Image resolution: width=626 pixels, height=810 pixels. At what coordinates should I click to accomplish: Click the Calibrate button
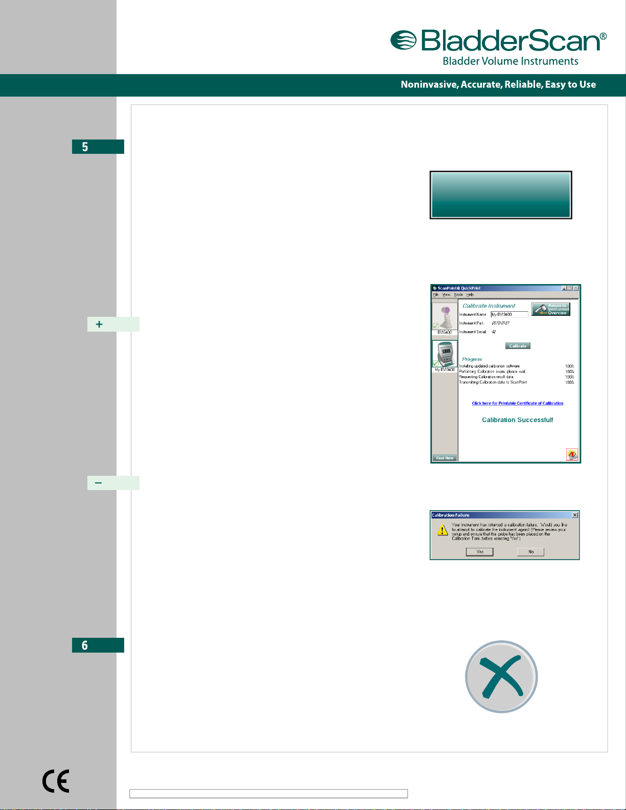[518, 346]
